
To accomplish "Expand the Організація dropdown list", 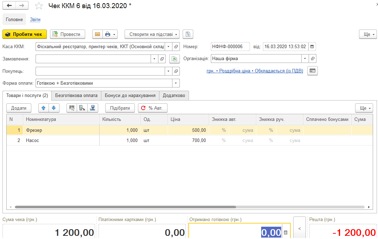I will click(305, 58).
